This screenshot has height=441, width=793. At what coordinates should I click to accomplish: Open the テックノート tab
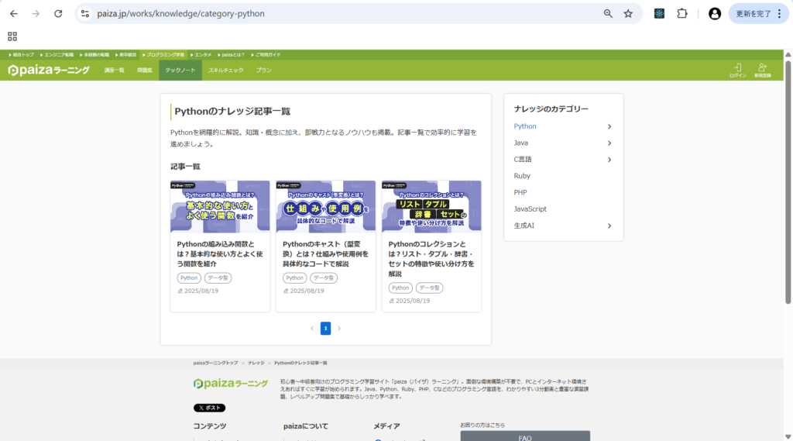[x=180, y=71]
